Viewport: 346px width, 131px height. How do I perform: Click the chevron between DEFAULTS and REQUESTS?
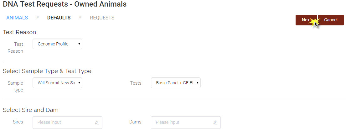point(80,17)
